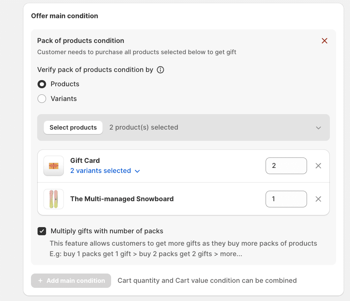
Task: Click the Multiply gifts with number label
Action: (x=107, y=231)
